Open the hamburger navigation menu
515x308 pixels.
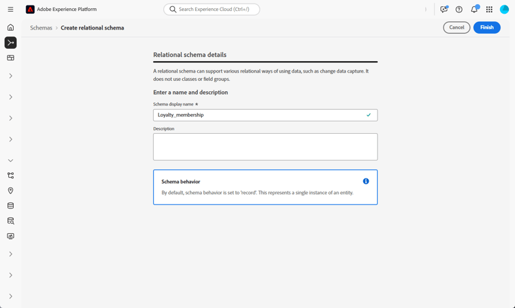[10, 10]
